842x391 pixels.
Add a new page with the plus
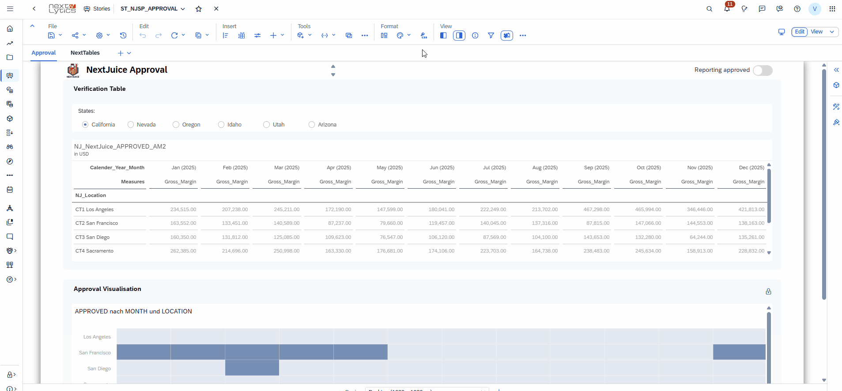pos(121,53)
